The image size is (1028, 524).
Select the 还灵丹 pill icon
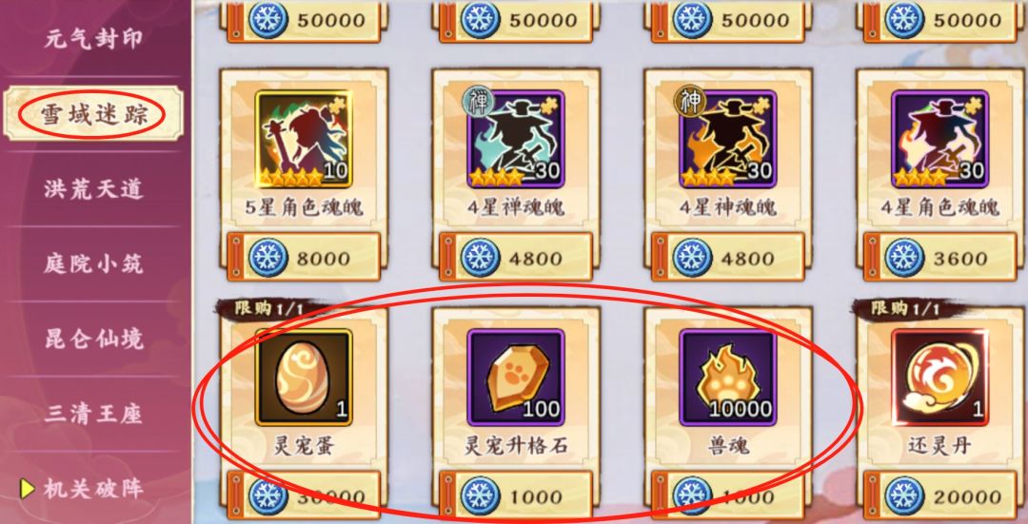pos(939,378)
